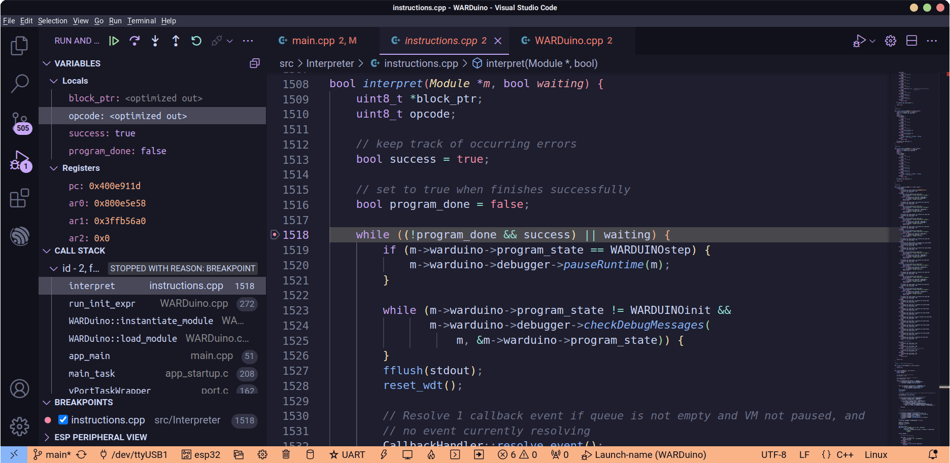The height and width of the screenshot is (463, 950).
Task: Click UART flash method in status bar
Action: pos(347,455)
